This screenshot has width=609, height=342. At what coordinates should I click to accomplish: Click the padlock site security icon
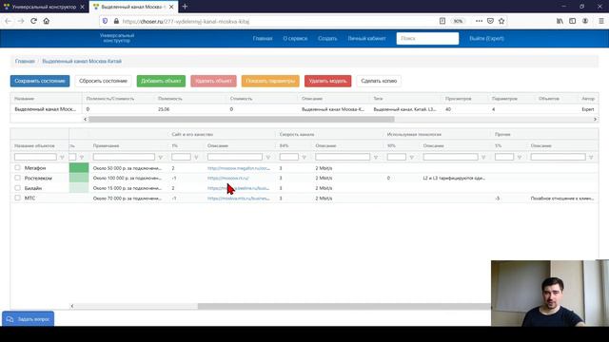point(116,21)
